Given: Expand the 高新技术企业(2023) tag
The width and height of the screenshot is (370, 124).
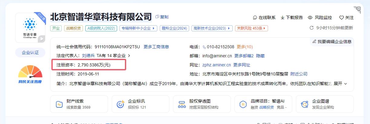Looking at the screenshot, I should (212, 28).
